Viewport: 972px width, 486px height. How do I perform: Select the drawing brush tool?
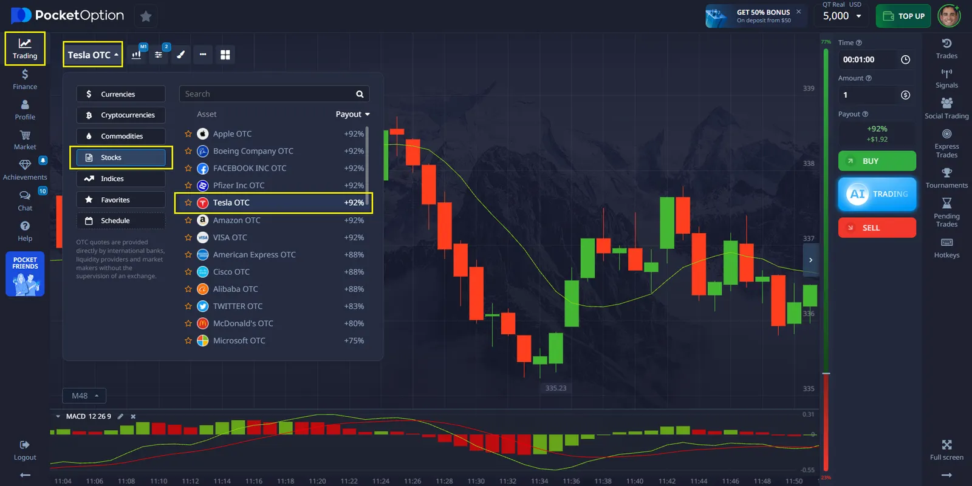pos(180,55)
